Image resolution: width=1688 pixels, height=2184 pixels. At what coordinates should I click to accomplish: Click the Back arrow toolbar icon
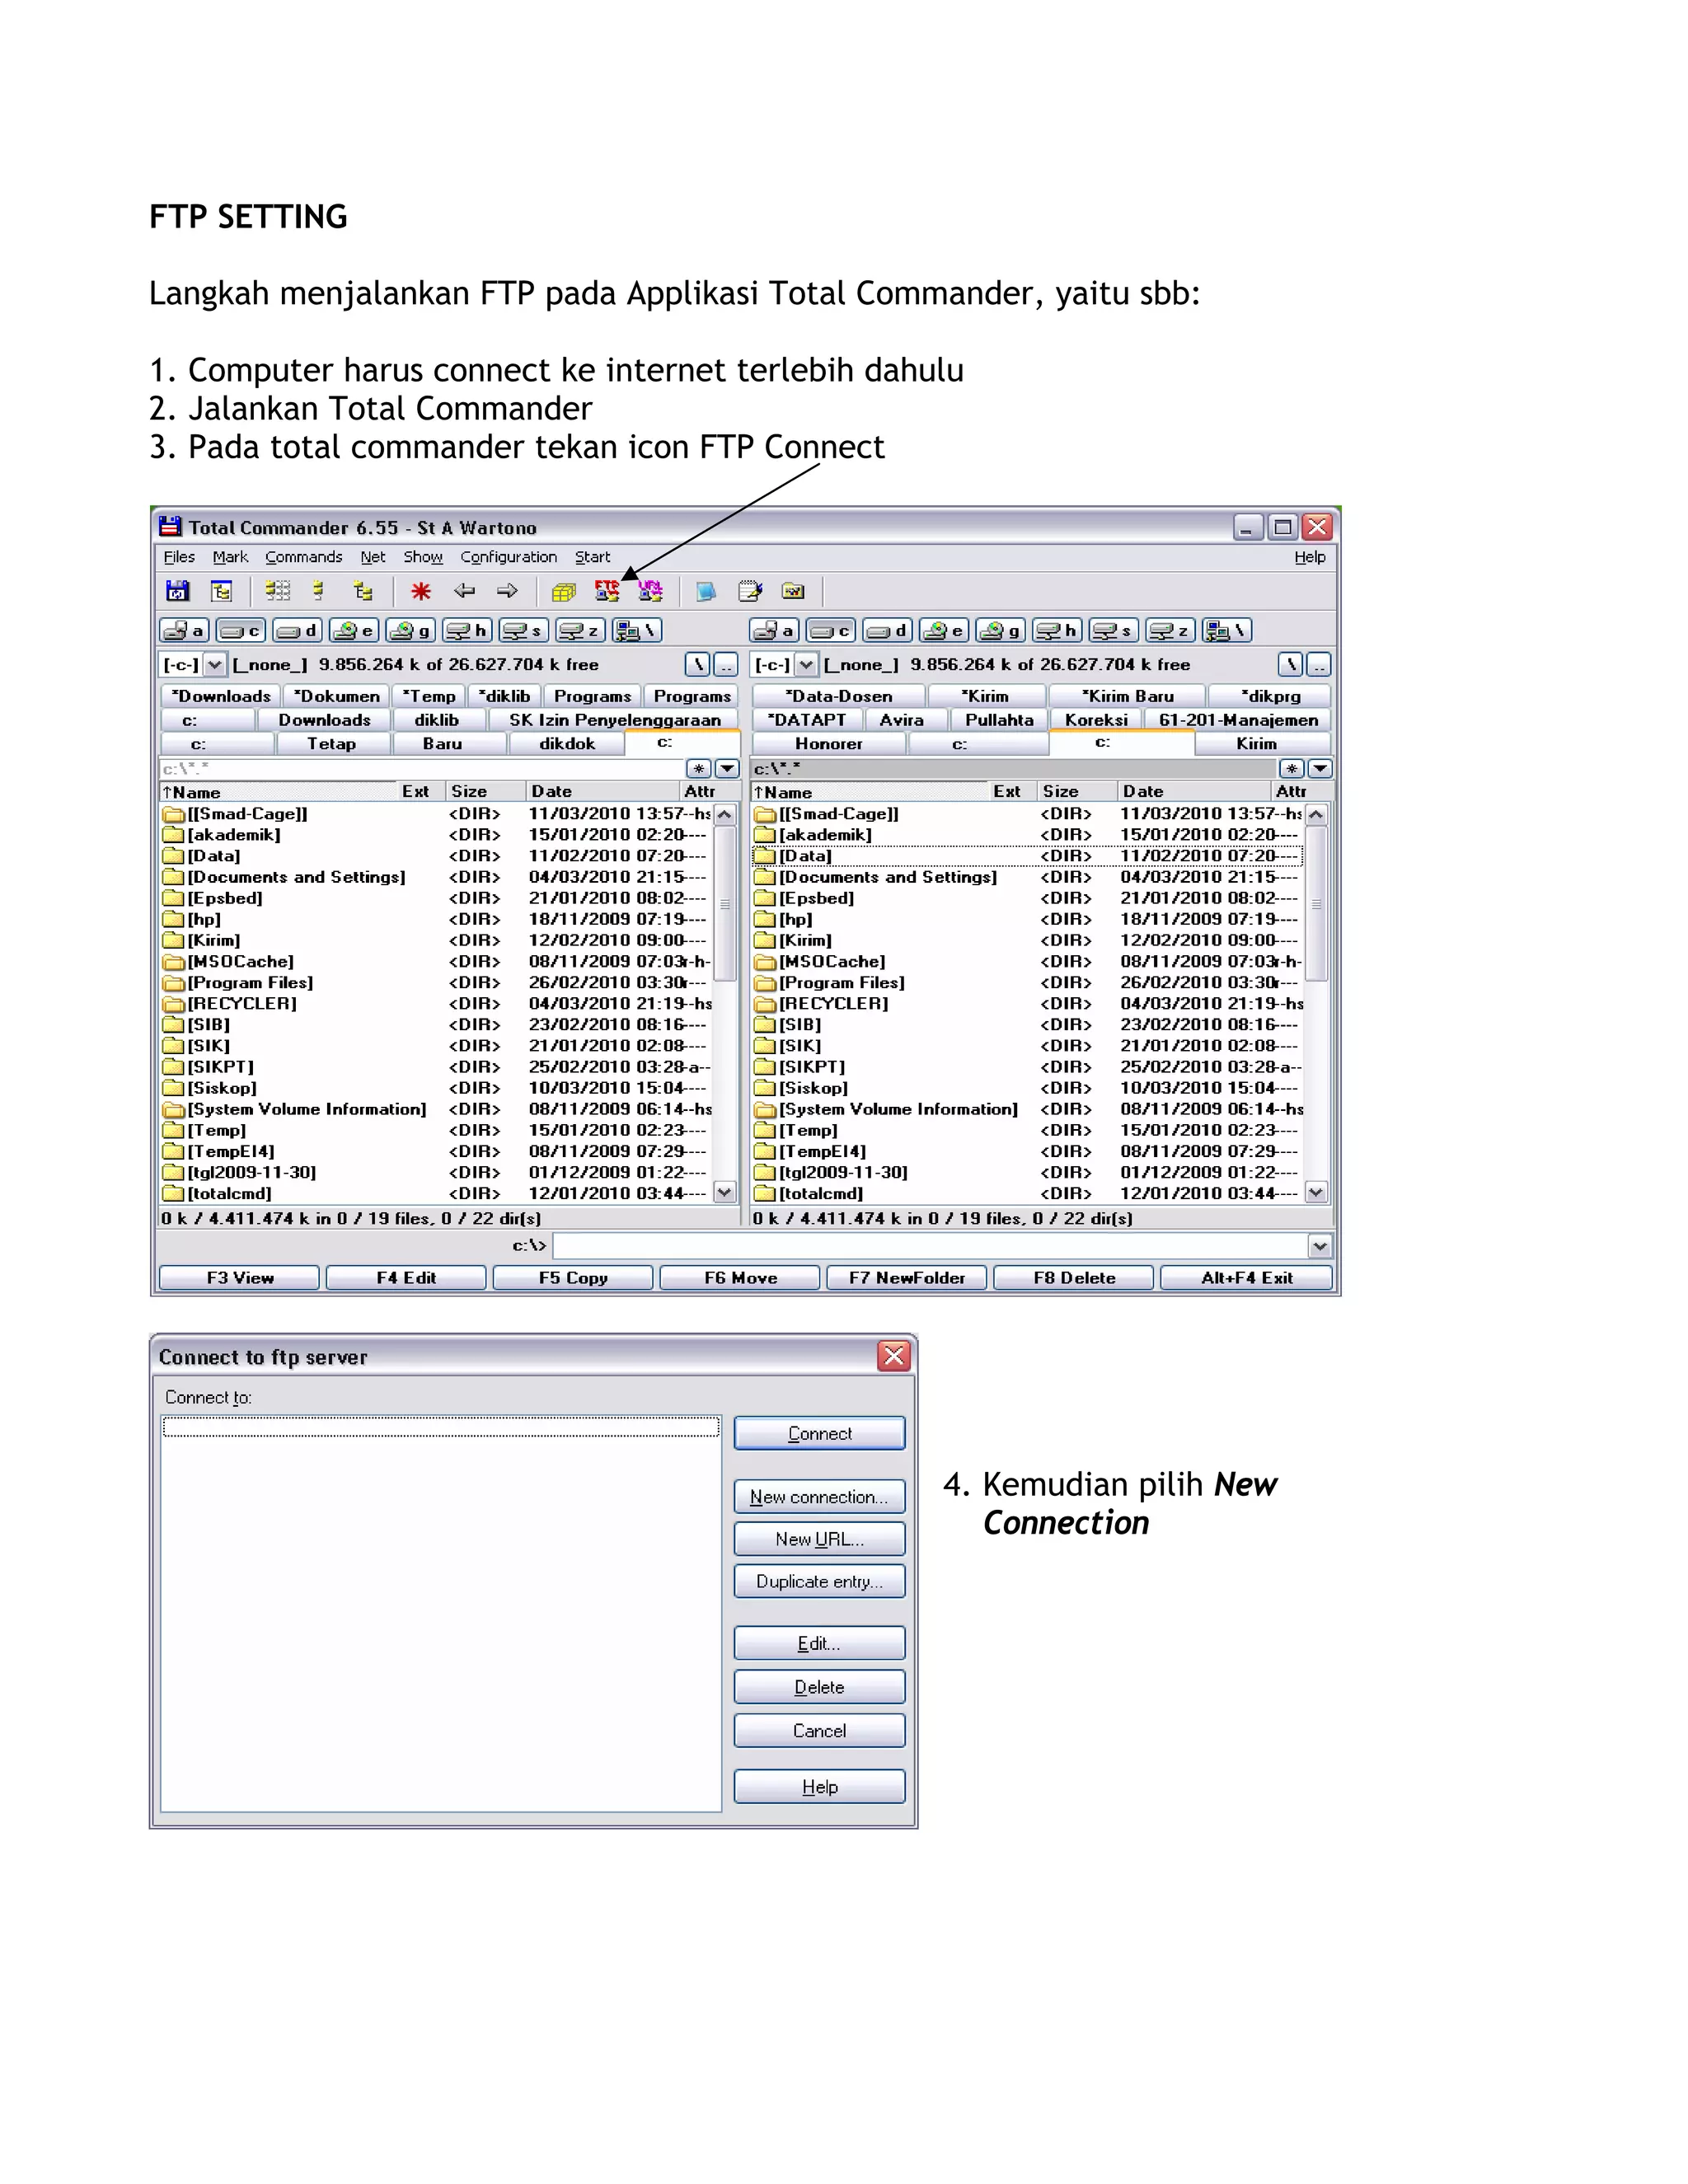tap(464, 591)
